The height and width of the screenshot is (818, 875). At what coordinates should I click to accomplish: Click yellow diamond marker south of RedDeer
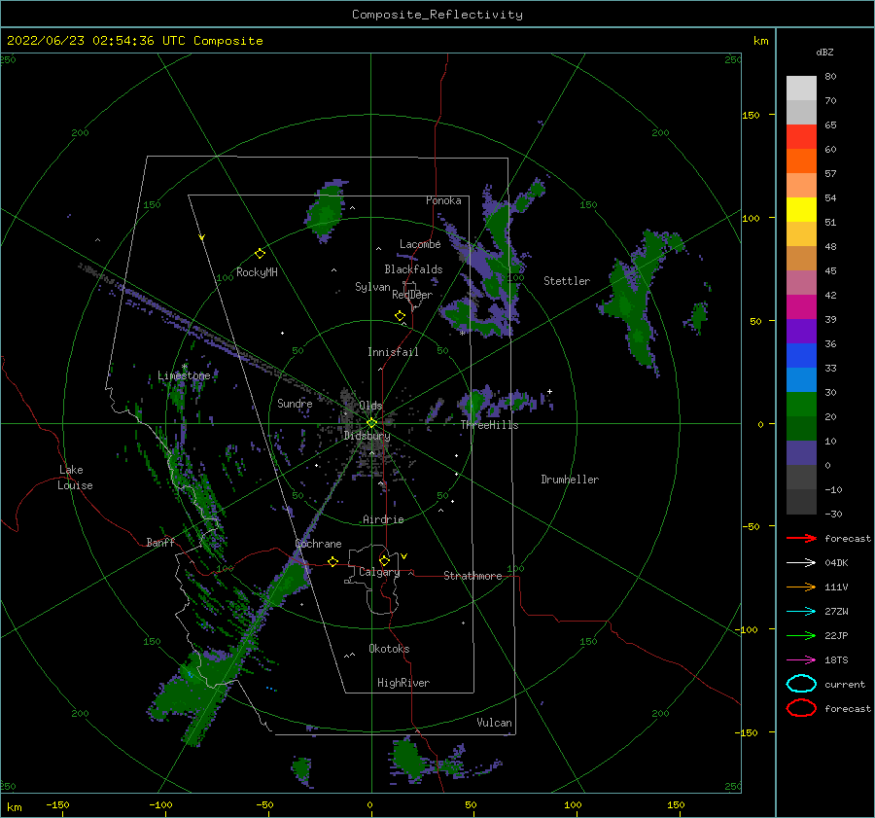(400, 316)
